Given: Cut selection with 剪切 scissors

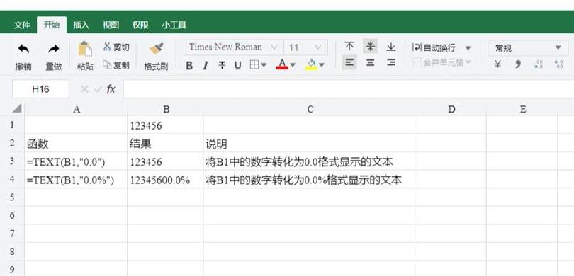Looking at the screenshot, I should pos(116,47).
